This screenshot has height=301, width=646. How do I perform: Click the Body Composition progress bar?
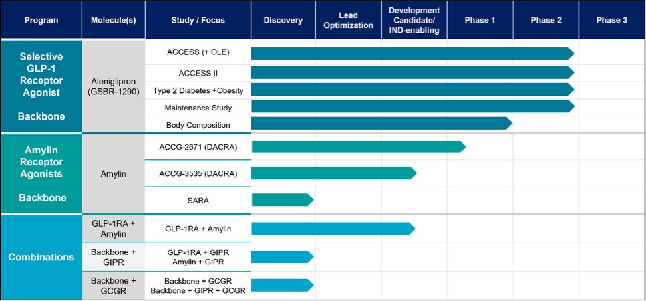(379, 124)
